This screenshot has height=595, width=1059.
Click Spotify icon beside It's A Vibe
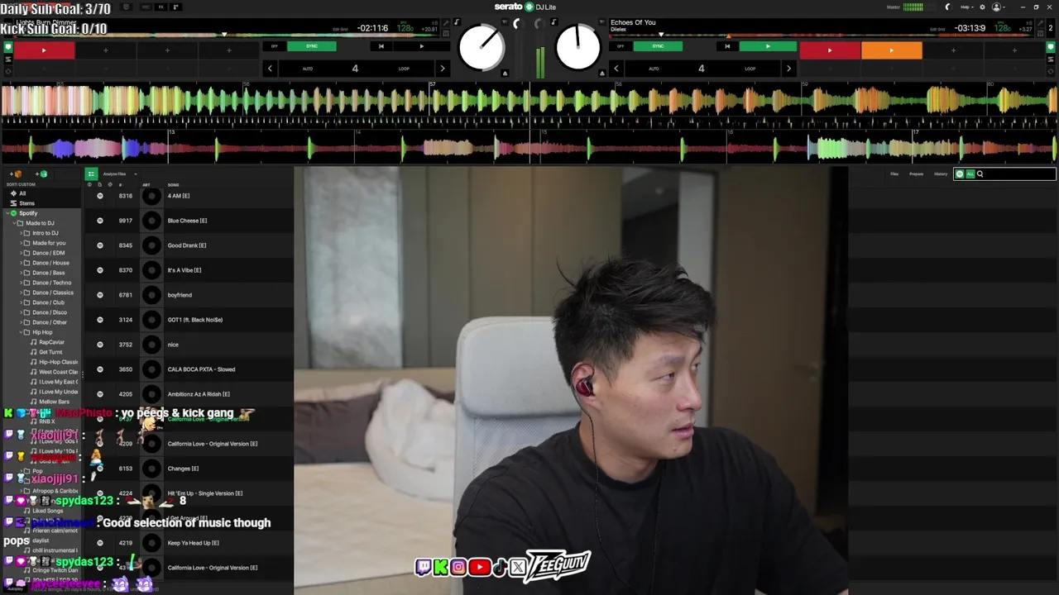coord(100,270)
